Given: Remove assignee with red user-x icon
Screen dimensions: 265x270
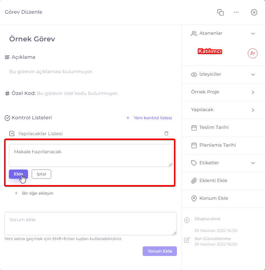Looking at the screenshot, I should click(x=252, y=54).
